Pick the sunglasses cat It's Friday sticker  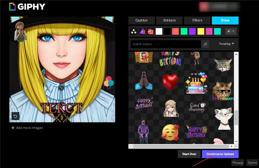[223, 91]
